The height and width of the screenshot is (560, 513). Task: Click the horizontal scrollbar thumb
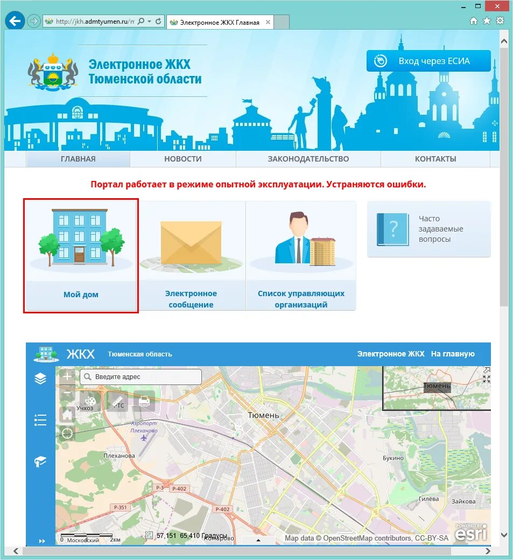coord(236,551)
